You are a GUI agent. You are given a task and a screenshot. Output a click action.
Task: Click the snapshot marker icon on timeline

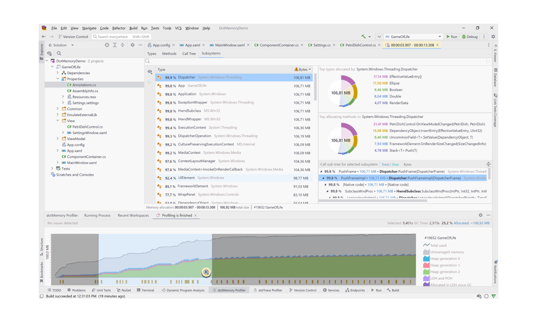pyautogui.click(x=206, y=272)
